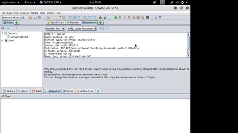Open the Places menu in the top bar
This screenshot has width=238, height=133.
tap(30, 3)
